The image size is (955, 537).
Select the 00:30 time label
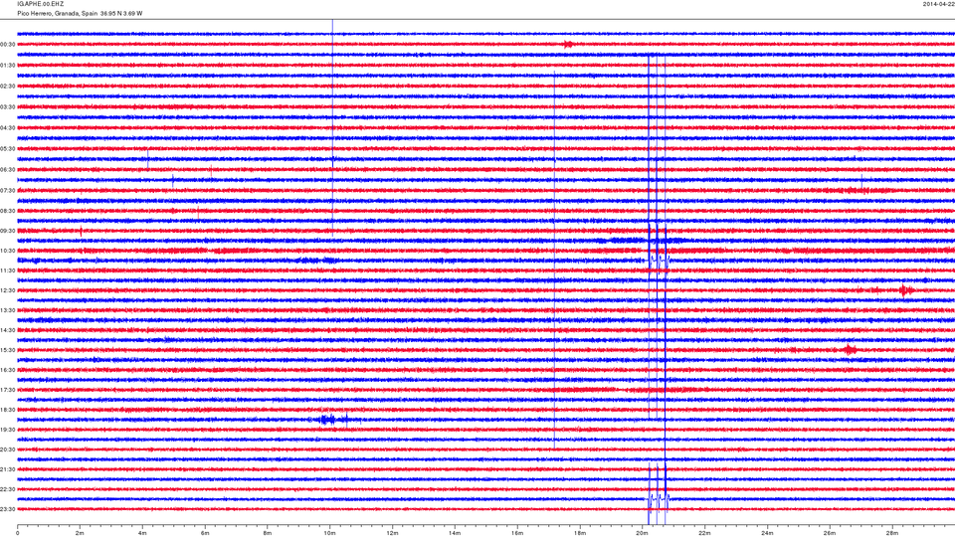point(8,45)
